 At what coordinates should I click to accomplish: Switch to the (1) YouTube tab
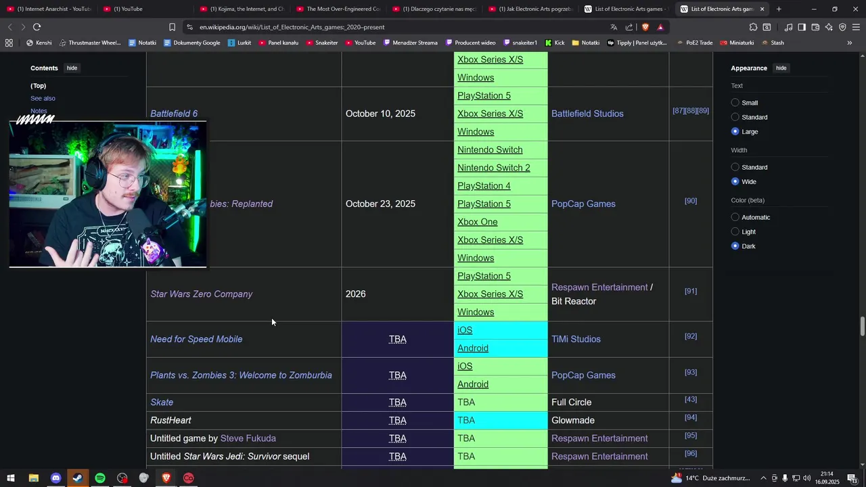[x=145, y=9]
